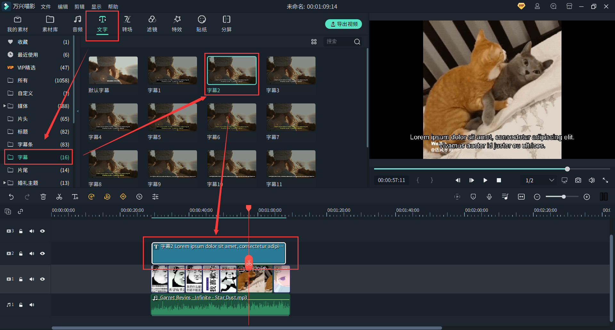Viewport: 615px width, 330px height.
Task: Click the undo arrow icon
Action: click(x=11, y=197)
